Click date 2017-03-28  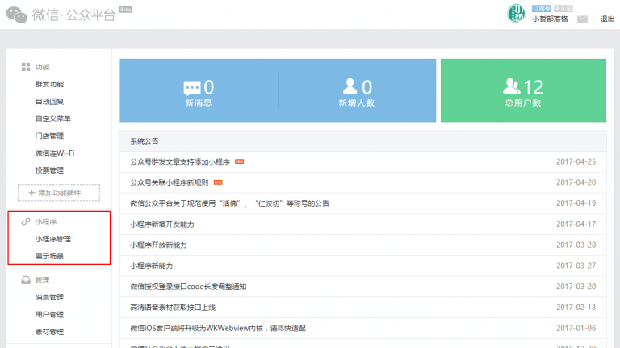pyautogui.click(x=576, y=245)
